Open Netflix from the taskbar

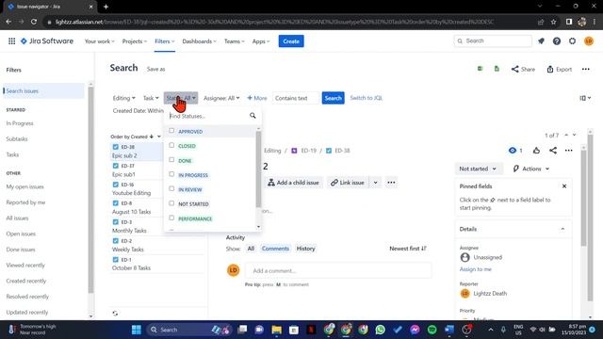pos(311,330)
